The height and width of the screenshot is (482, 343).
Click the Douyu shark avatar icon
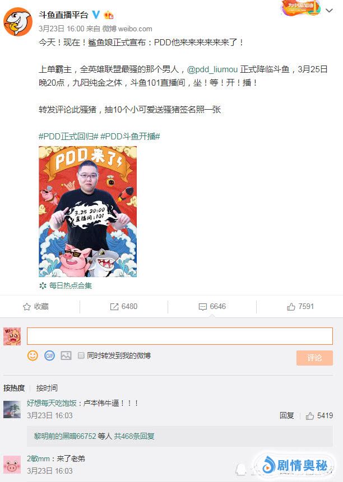[x=18, y=21]
